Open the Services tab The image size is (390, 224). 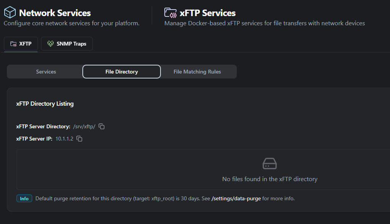pos(46,71)
